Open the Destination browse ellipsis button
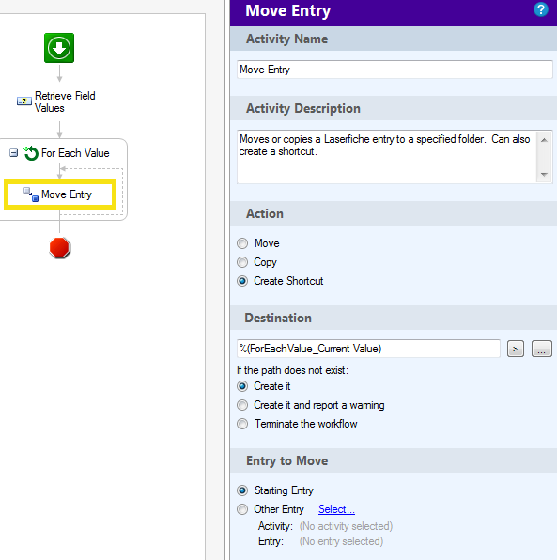 [542, 349]
